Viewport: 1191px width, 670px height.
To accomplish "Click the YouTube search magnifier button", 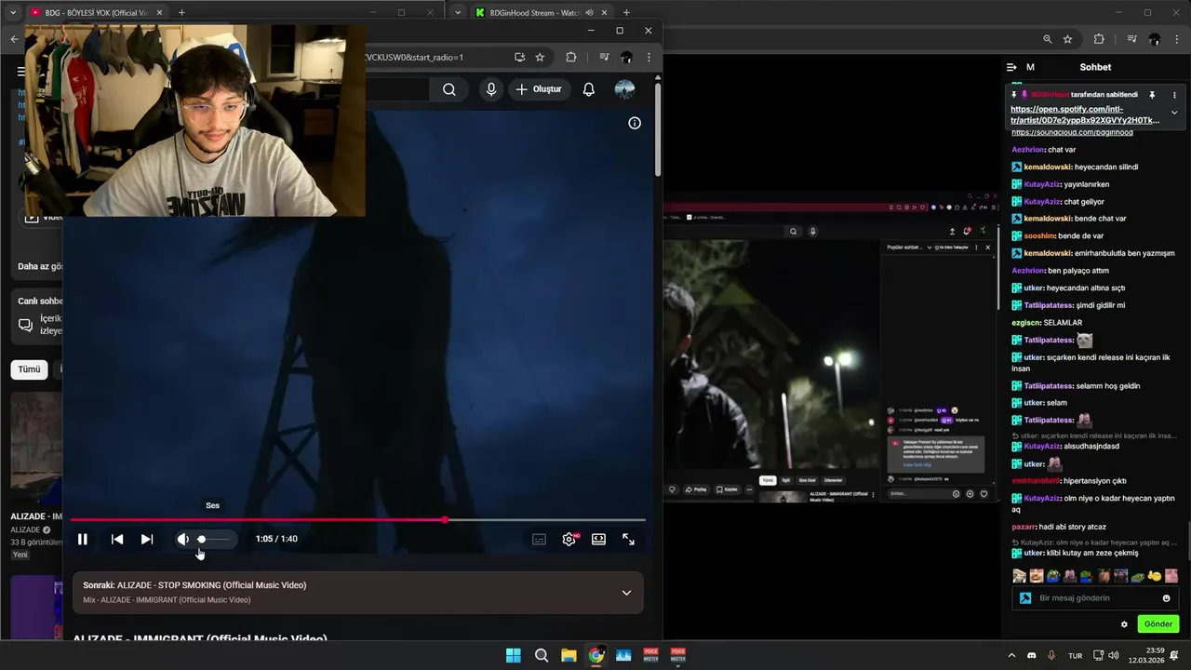I will 449,89.
